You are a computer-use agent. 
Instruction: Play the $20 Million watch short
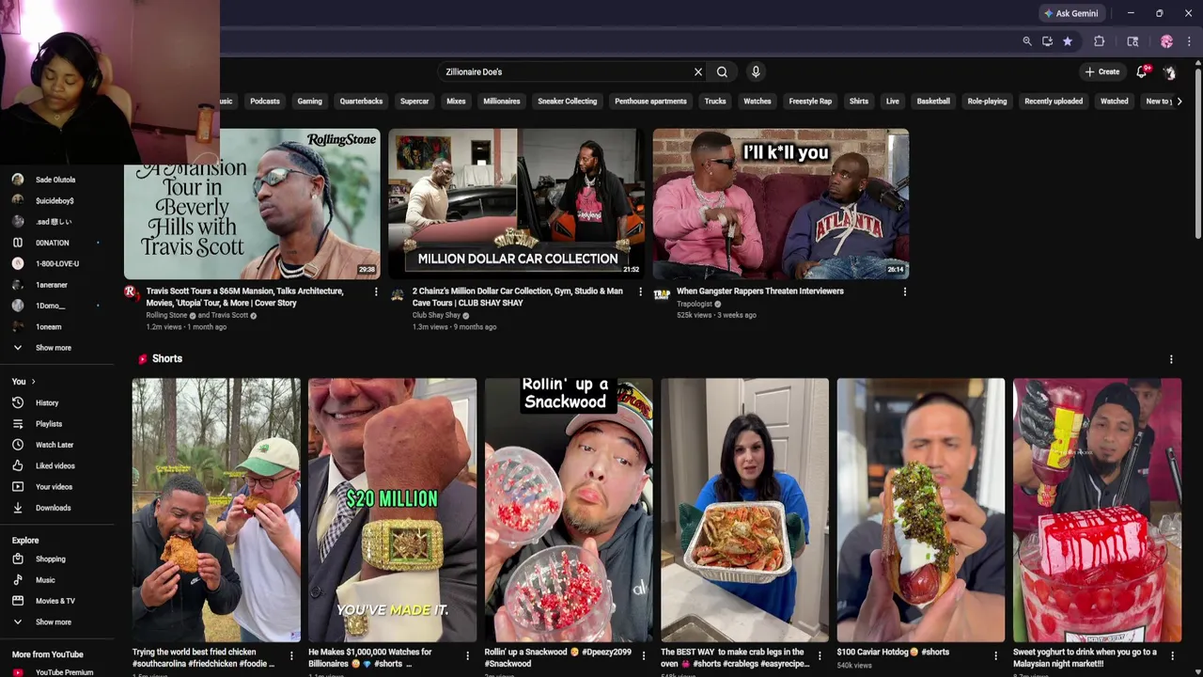pyautogui.click(x=392, y=510)
